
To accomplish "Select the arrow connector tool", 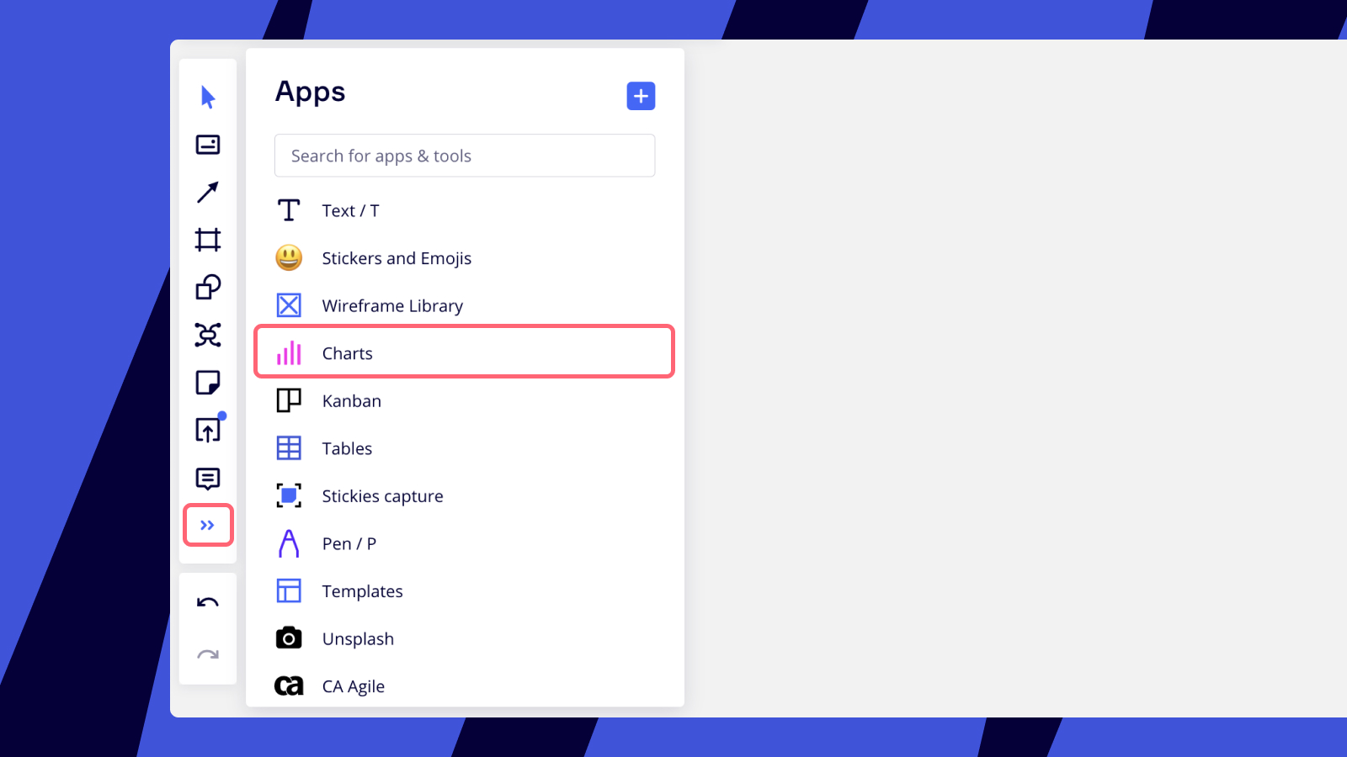I will tap(208, 192).
